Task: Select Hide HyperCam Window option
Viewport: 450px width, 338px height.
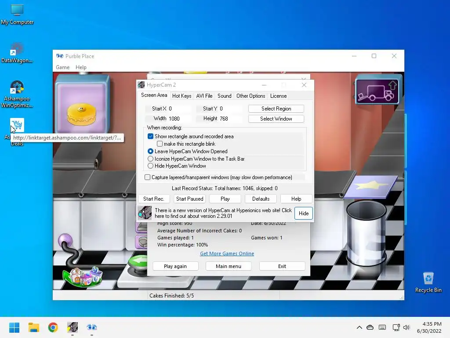Action: [x=150, y=166]
